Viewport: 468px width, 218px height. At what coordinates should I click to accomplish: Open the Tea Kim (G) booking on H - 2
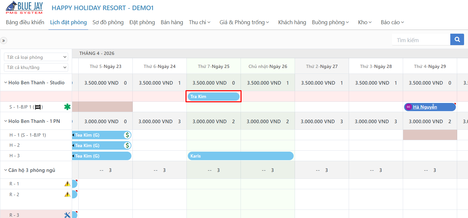102,145
